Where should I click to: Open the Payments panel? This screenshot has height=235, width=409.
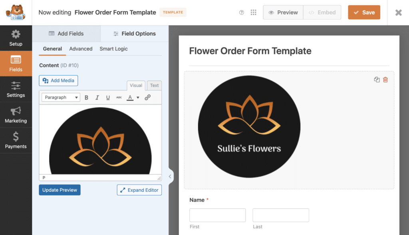point(16,141)
